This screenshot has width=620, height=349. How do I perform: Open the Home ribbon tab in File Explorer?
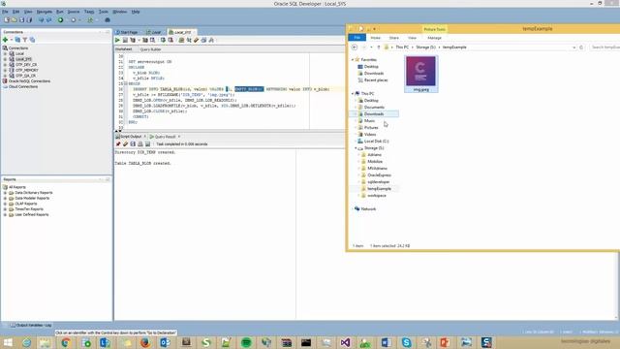tap(375, 38)
